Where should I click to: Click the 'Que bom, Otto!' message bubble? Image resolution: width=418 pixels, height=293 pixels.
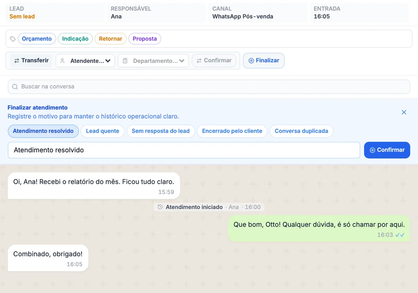click(319, 229)
